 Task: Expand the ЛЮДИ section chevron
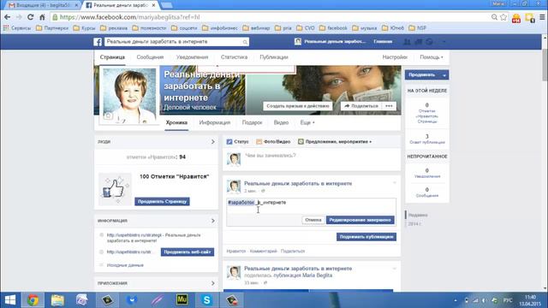click(x=213, y=142)
